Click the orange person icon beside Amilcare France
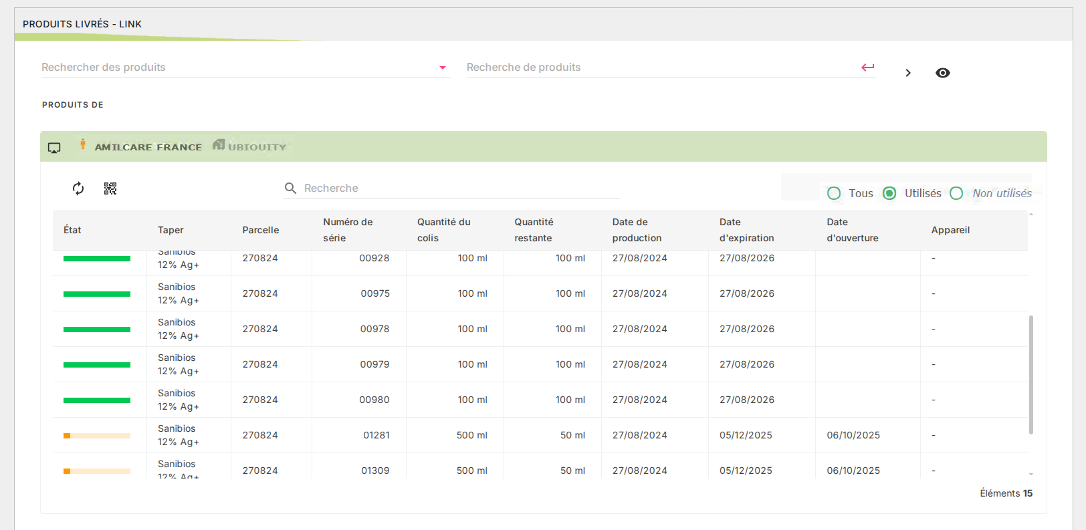 pyautogui.click(x=83, y=144)
